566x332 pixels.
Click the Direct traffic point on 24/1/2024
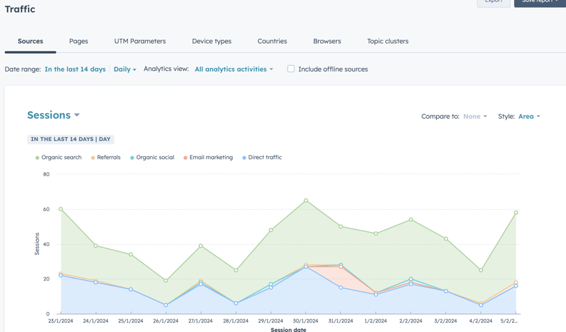[96, 282]
